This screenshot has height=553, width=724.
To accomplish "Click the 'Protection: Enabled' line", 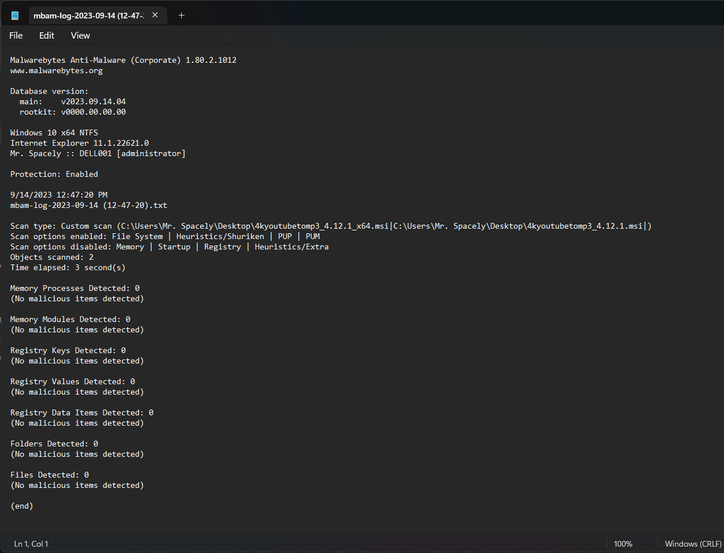I will 54,174.
